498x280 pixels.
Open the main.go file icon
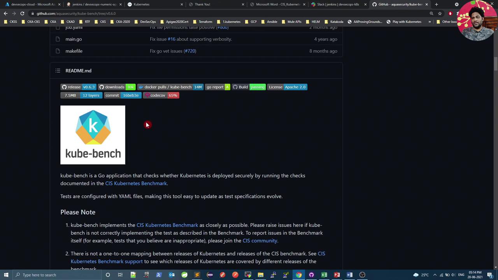click(x=58, y=39)
